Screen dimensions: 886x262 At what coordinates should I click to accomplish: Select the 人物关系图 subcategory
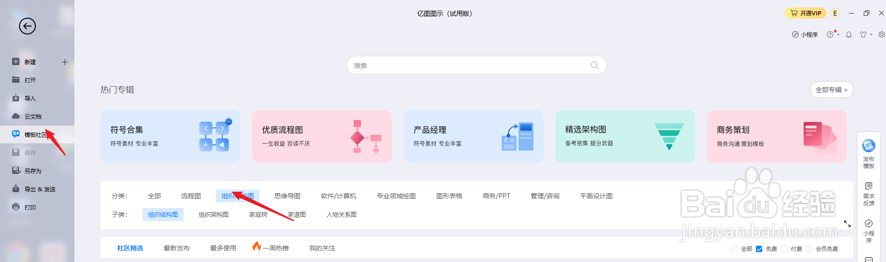(x=341, y=215)
